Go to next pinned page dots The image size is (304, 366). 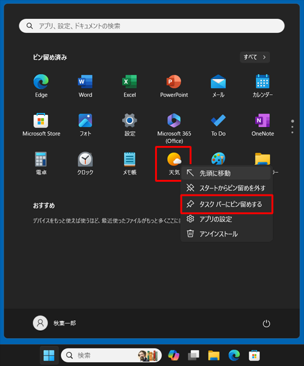pos(292,127)
